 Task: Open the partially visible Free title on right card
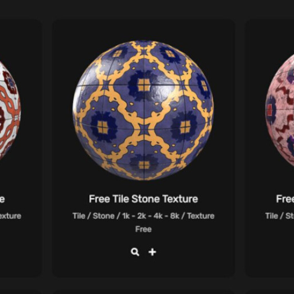[x=285, y=199]
